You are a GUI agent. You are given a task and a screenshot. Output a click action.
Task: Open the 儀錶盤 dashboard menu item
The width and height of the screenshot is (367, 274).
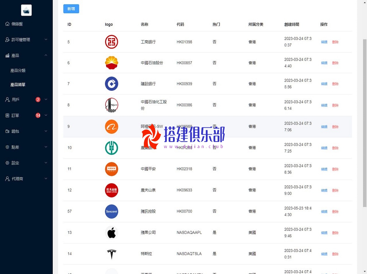(x=26, y=24)
